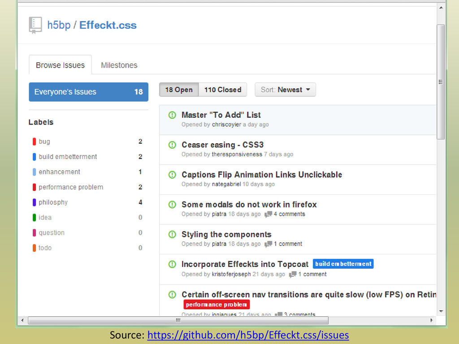Switch to the Milestones tab
This screenshot has height=344, width=459.
tap(119, 65)
